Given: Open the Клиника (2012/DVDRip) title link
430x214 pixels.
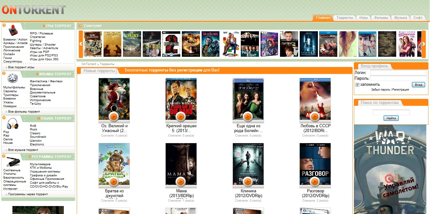Looking at the screenshot, I should click(248, 193).
